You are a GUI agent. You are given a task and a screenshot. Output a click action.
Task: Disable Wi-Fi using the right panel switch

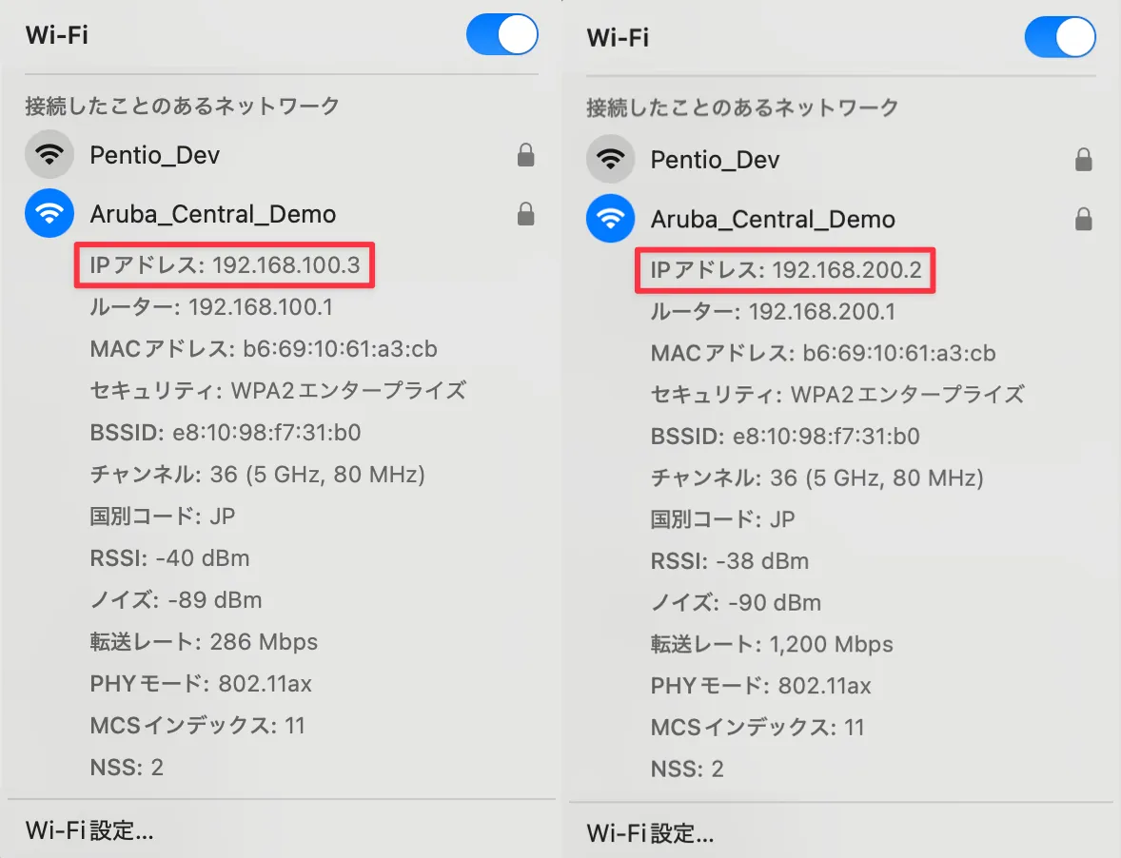click(1060, 35)
